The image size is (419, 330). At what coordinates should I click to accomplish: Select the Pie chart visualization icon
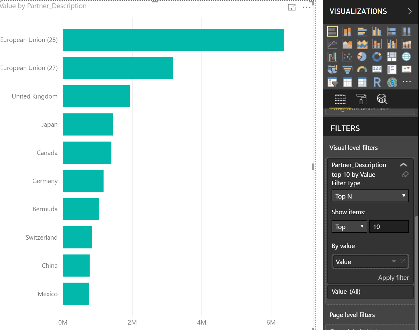(x=362, y=57)
